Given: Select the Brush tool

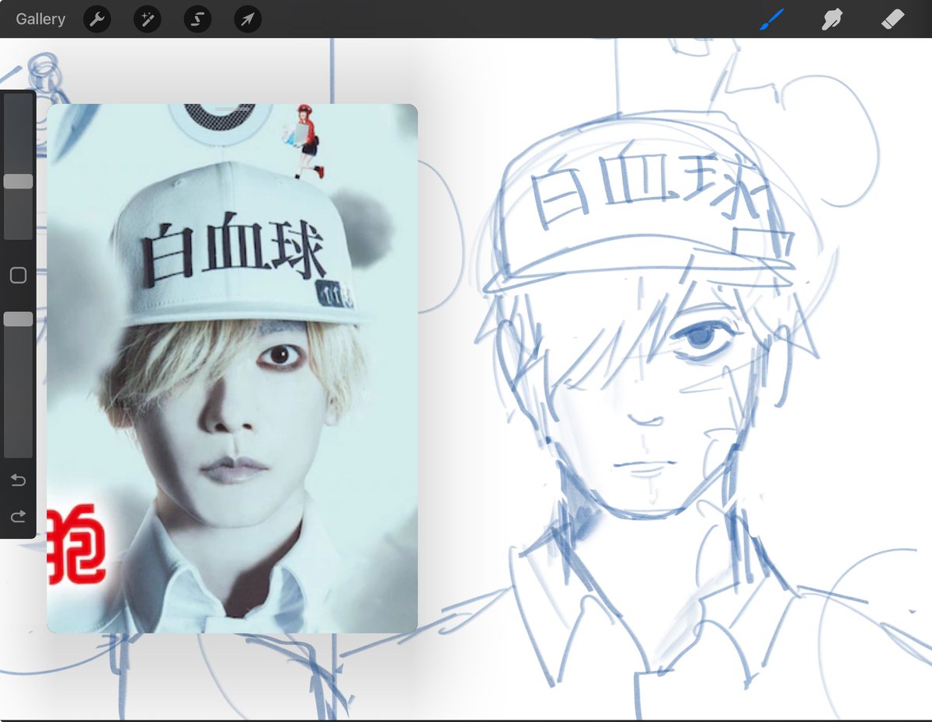Looking at the screenshot, I should 771,19.
